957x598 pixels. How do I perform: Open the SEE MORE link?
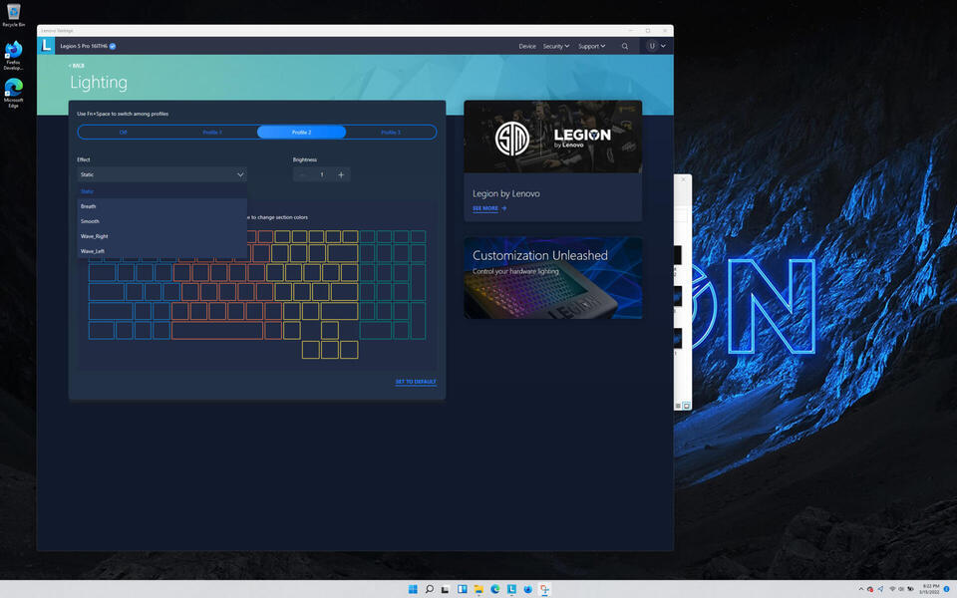click(485, 208)
